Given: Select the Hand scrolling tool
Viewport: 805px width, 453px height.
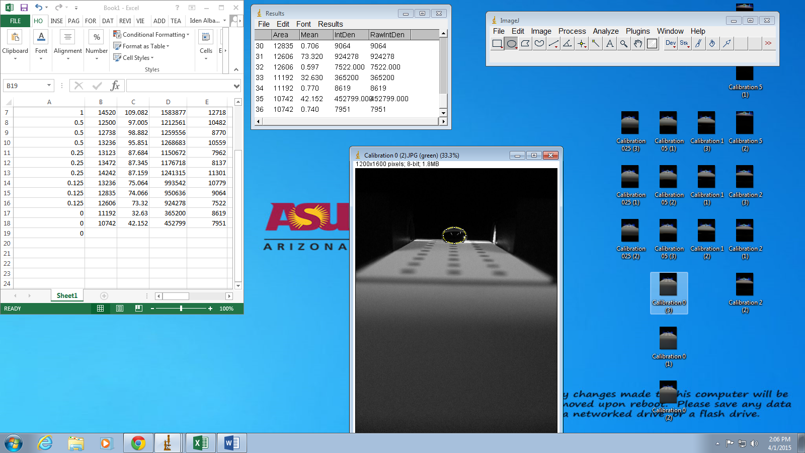Looking at the screenshot, I should coord(638,44).
